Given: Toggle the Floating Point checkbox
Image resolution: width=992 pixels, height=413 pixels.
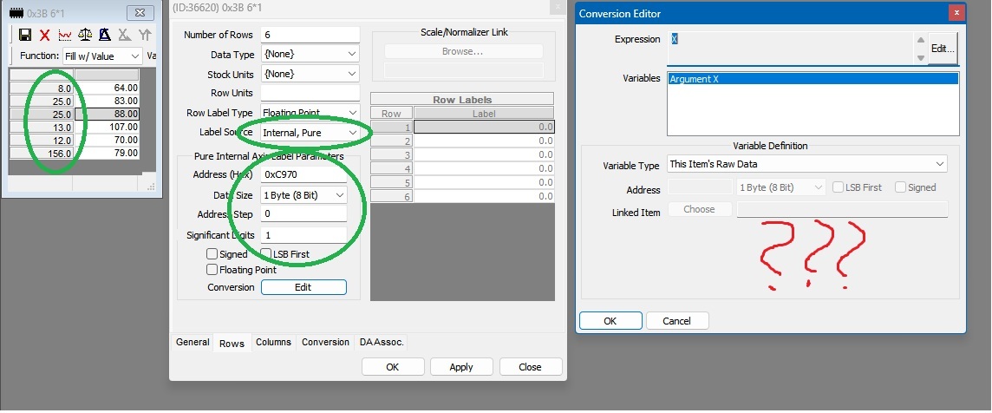Looking at the screenshot, I should pos(212,270).
